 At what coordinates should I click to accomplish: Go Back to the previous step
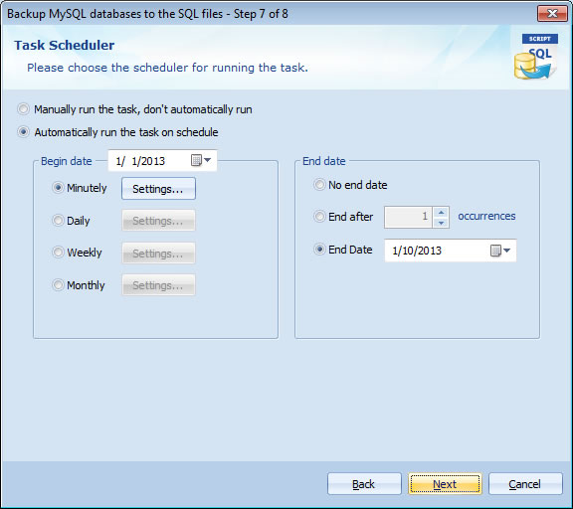364,484
